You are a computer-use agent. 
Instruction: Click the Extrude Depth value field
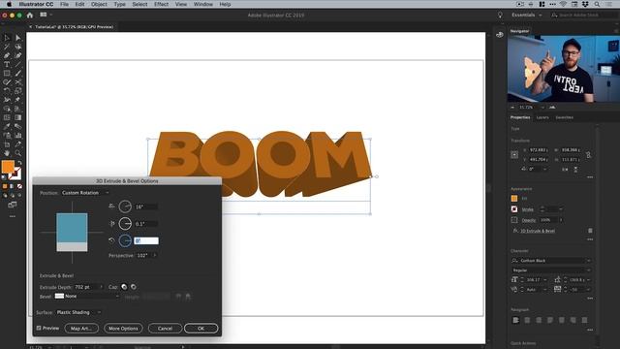coord(86,287)
